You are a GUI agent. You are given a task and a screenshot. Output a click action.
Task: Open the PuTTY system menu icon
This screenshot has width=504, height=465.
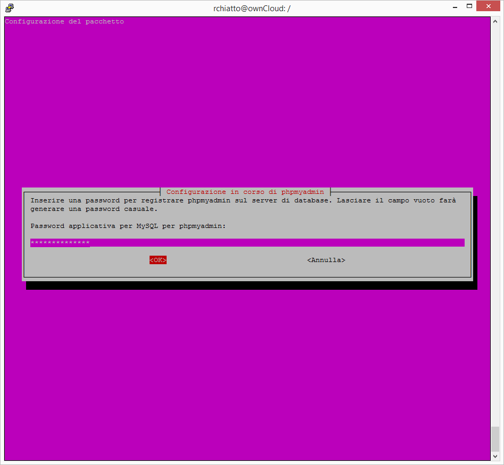pyautogui.click(x=10, y=7)
